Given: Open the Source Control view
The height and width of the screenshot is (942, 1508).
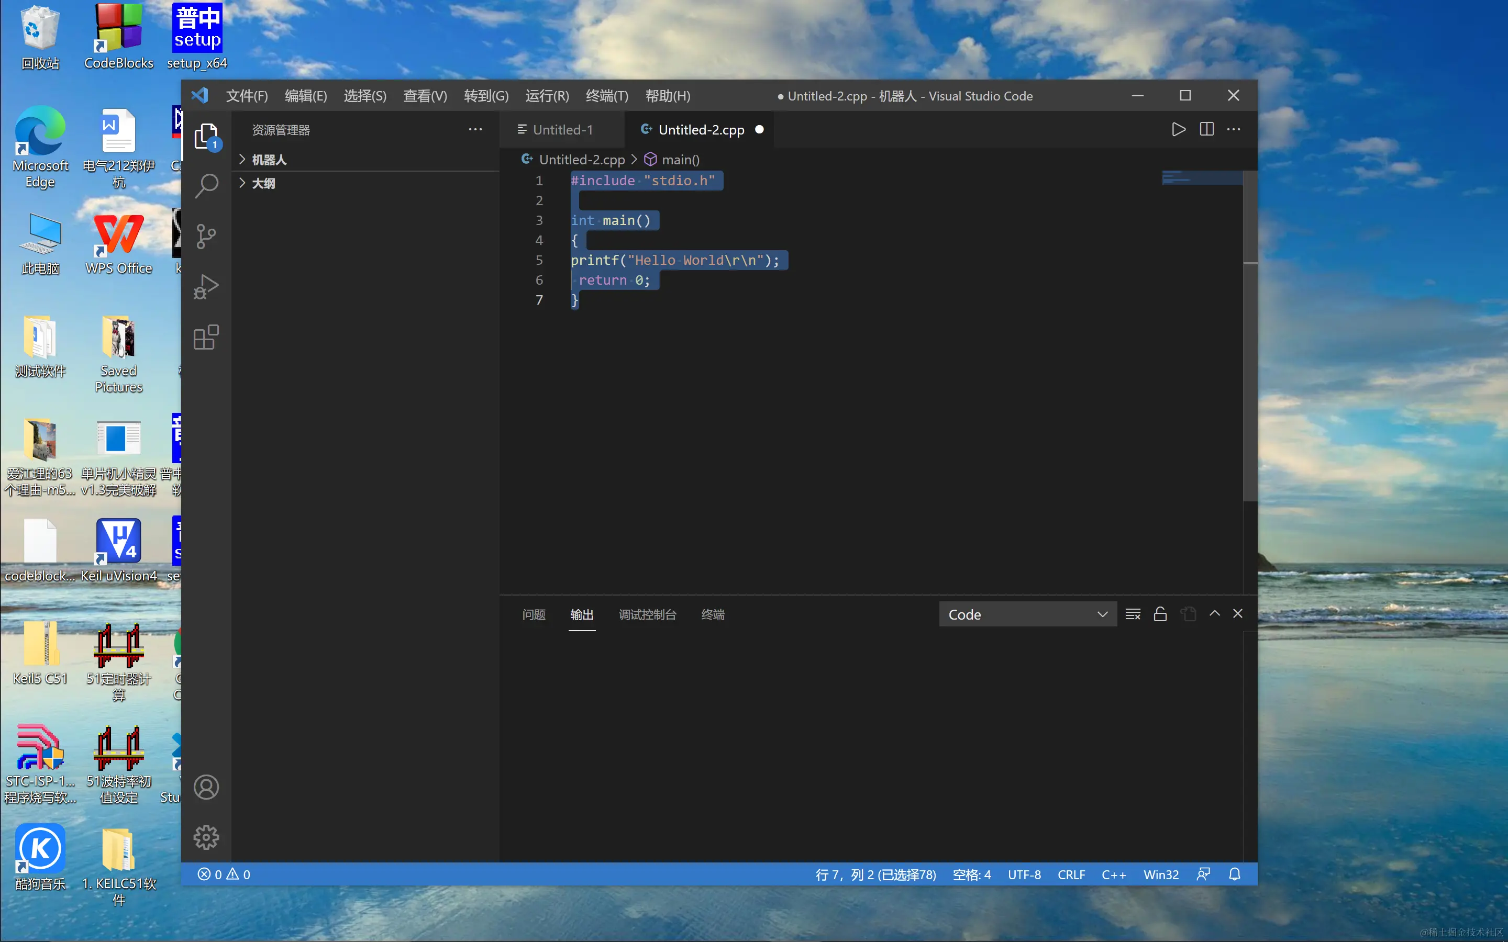Looking at the screenshot, I should (206, 236).
